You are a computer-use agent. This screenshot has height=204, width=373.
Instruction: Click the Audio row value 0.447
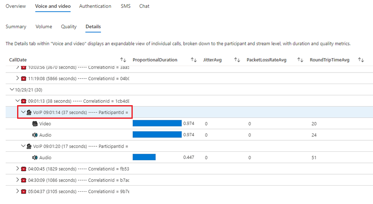tap(188, 157)
